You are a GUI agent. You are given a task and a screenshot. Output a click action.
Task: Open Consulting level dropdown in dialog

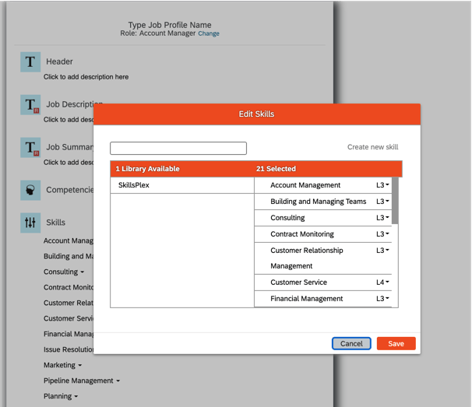[382, 218]
